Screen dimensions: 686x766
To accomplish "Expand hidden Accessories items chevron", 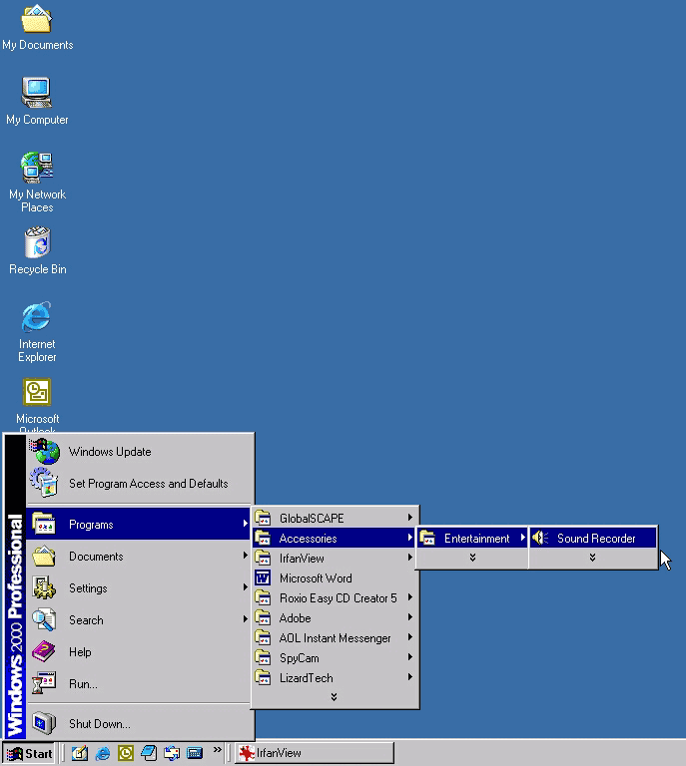I will click(472, 558).
